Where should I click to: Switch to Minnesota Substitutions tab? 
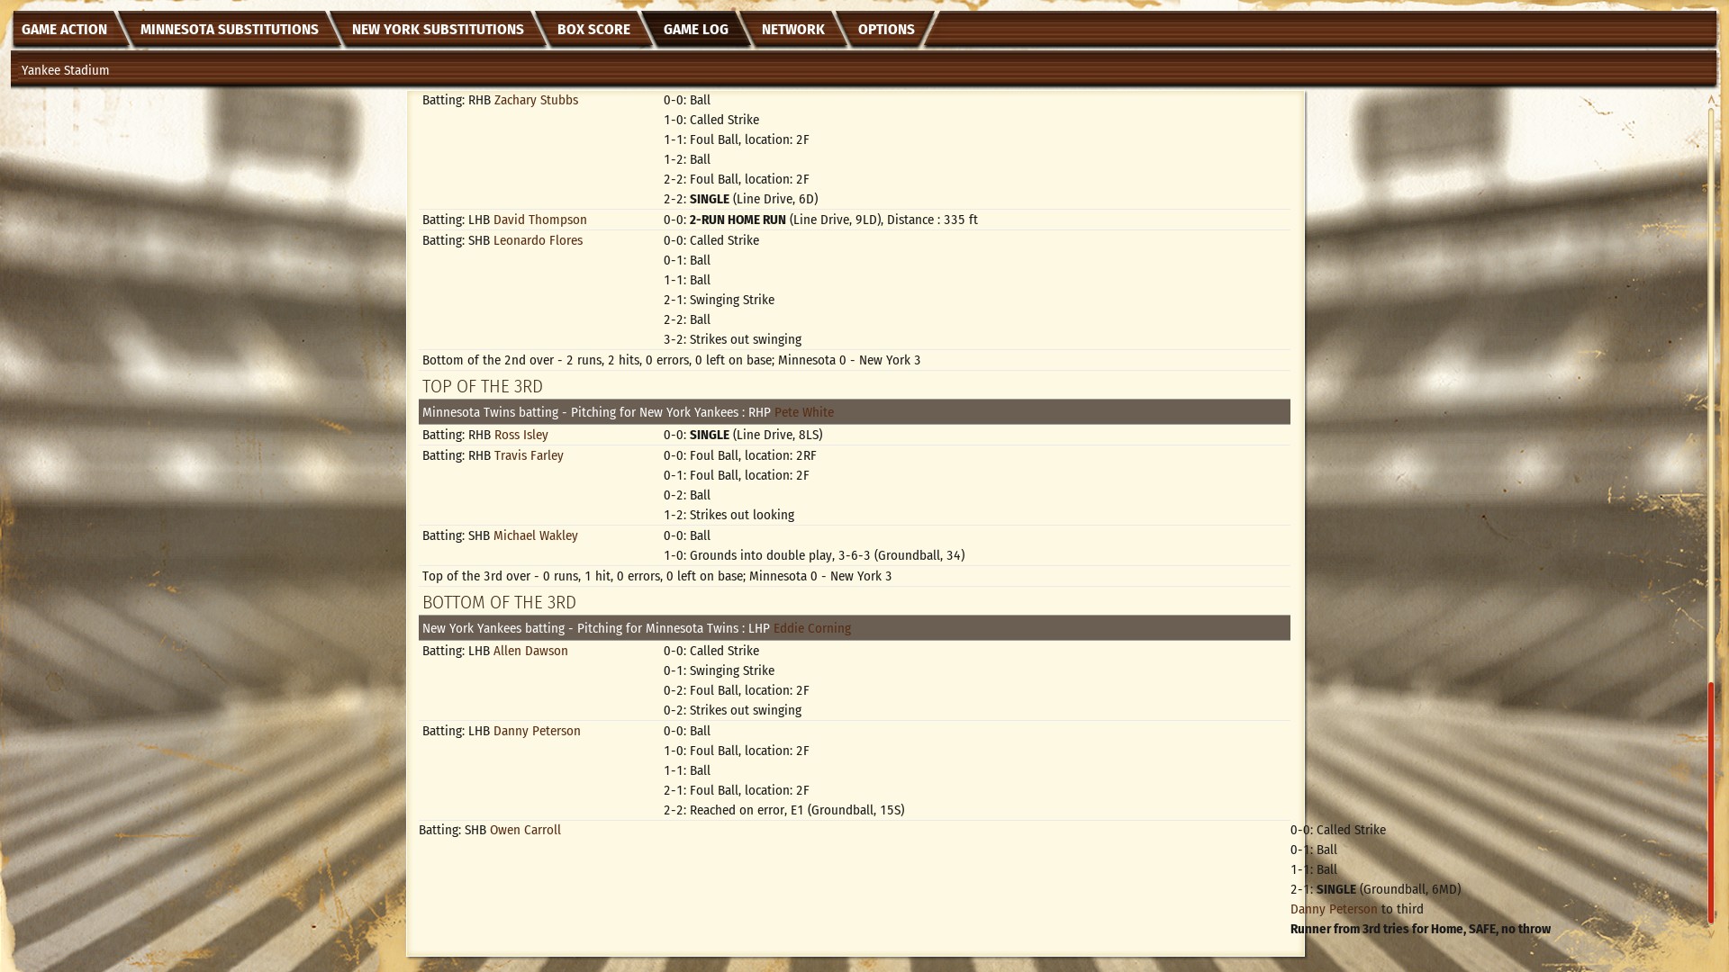point(229,30)
